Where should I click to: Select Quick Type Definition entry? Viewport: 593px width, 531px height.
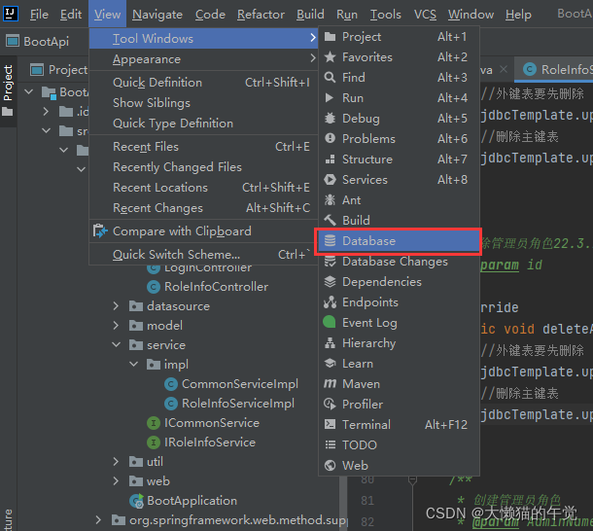click(x=203, y=124)
